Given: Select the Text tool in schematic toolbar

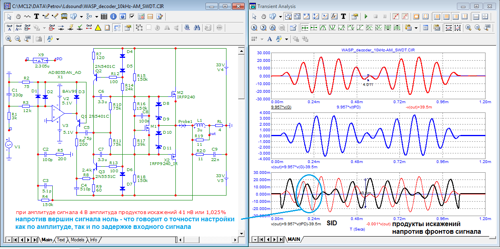Looking at the screenshot, I should (x=36, y=16).
